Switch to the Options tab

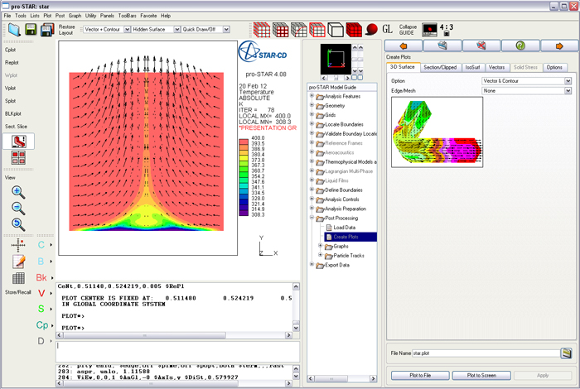click(554, 67)
